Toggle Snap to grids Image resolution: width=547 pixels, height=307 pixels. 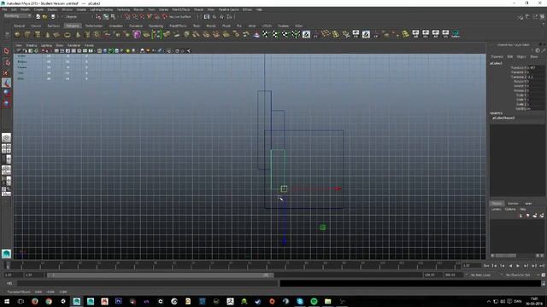pos(127,17)
